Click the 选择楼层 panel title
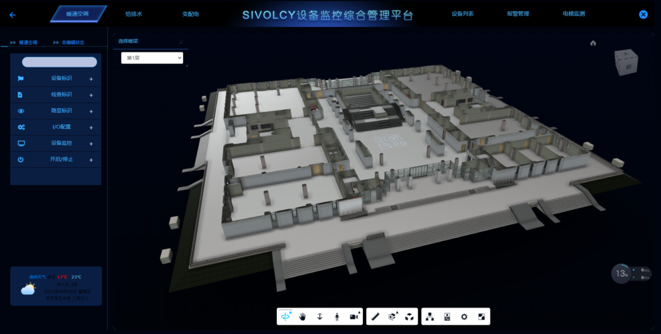The image size is (661, 334). 128,41
